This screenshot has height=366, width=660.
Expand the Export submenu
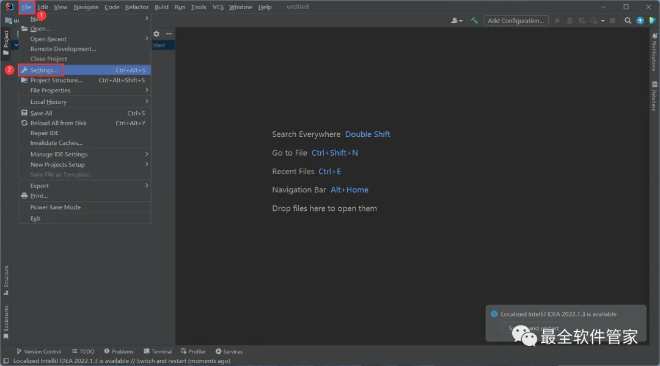[84, 186]
